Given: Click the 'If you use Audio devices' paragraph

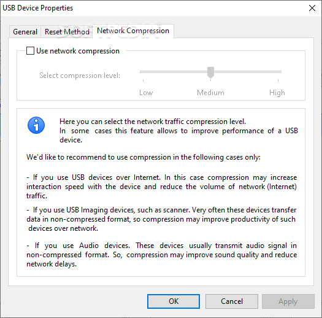Looking at the screenshot, I should (x=162, y=255).
